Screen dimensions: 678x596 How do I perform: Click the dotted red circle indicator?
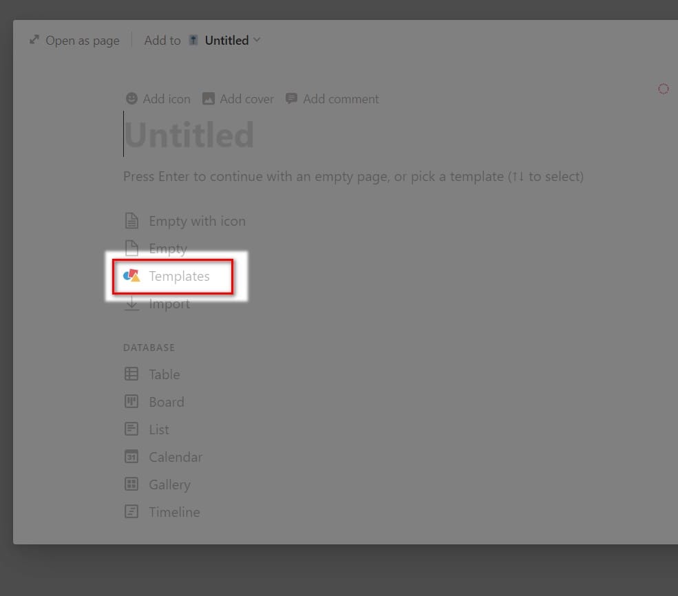click(x=664, y=89)
